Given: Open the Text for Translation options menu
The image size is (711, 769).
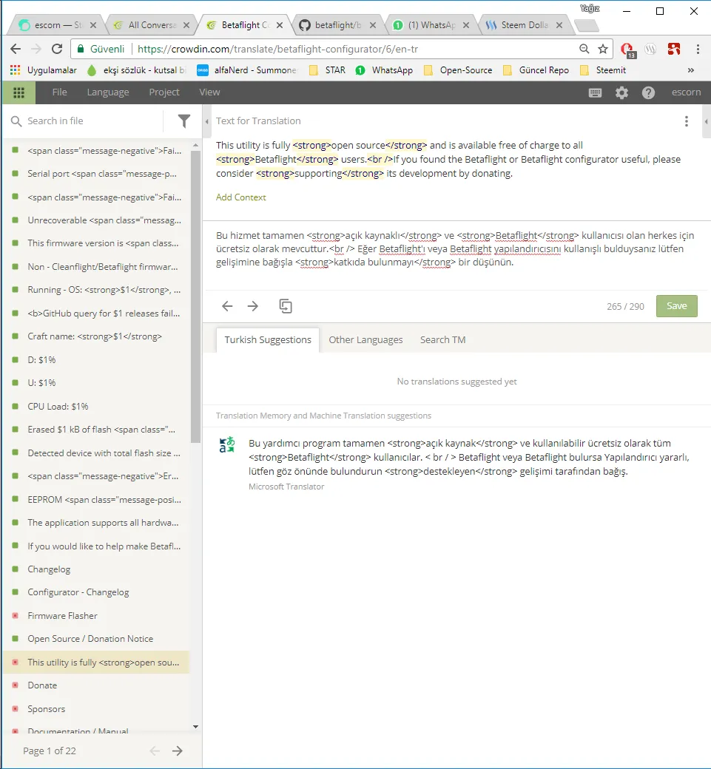Looking at the screenshot, I should coord(686,121).
